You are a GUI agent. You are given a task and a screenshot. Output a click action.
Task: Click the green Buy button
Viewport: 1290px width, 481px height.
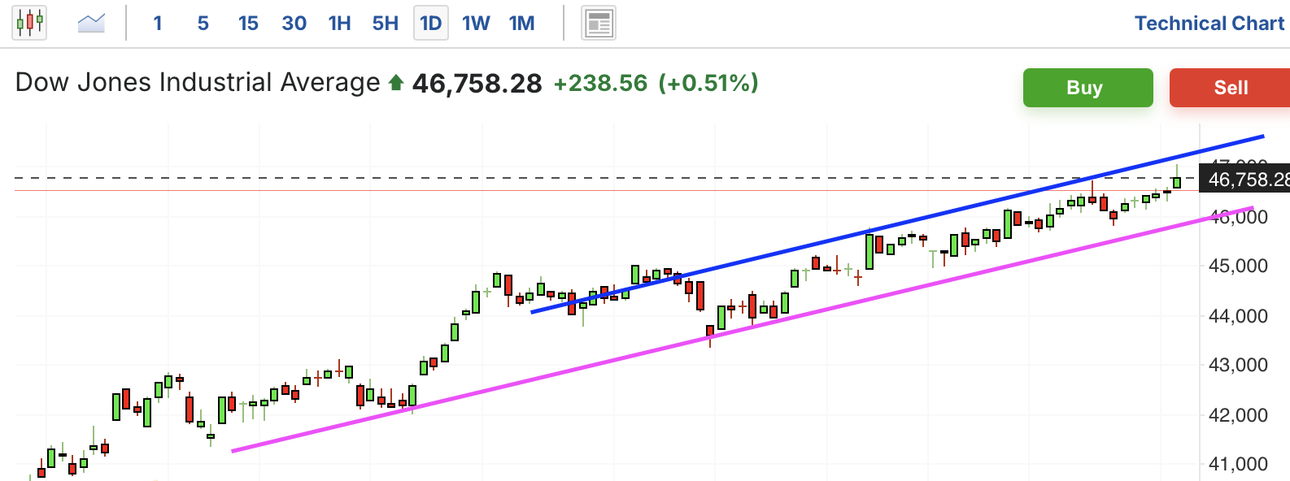1087,88
